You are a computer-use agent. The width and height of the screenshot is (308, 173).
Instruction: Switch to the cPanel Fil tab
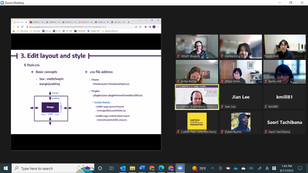pos(85,22)
